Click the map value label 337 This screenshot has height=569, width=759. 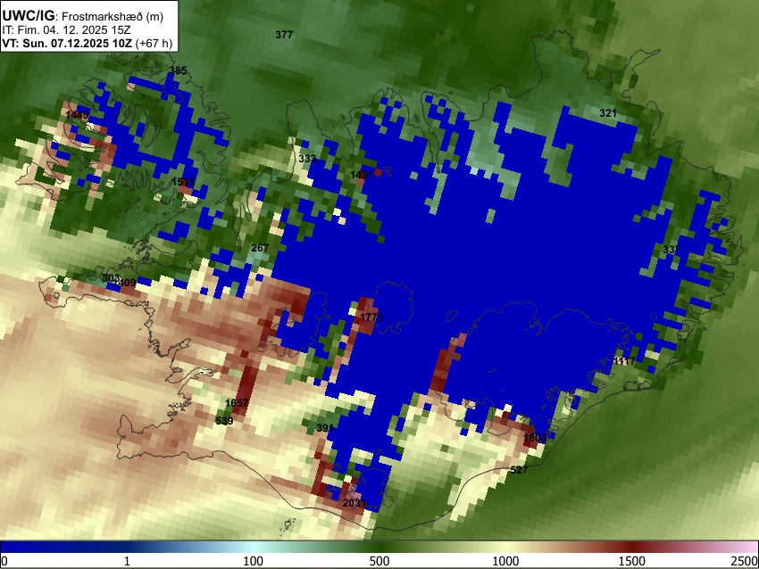(671, 250)
